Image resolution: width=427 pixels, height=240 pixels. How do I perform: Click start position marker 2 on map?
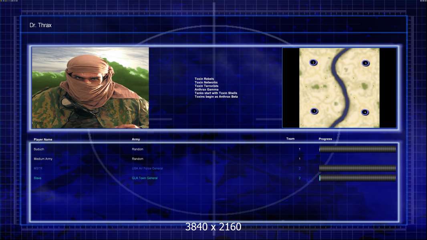[314, 62]
